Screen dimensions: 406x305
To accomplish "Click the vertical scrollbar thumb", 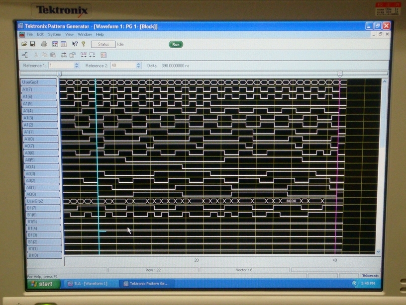I will [x=383, y=115].
